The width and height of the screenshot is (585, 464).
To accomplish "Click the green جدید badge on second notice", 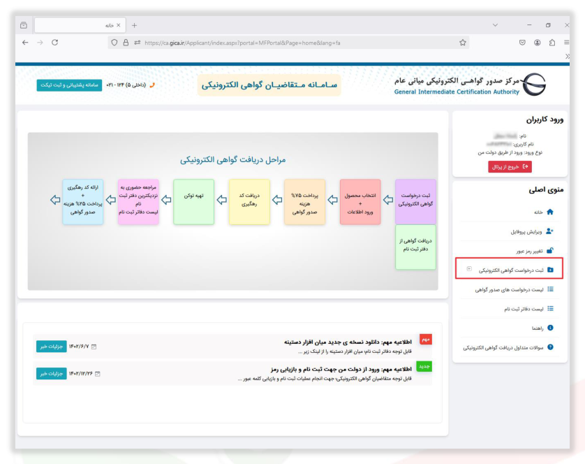I will 424,366.
